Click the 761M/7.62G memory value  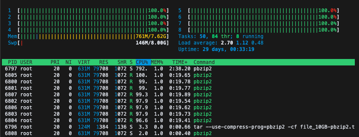pyautogui.click(x=151, y=37)
